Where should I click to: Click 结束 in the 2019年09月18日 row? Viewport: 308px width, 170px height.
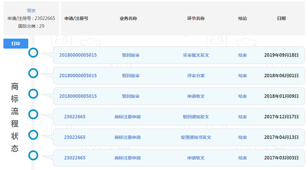(242, 55)
